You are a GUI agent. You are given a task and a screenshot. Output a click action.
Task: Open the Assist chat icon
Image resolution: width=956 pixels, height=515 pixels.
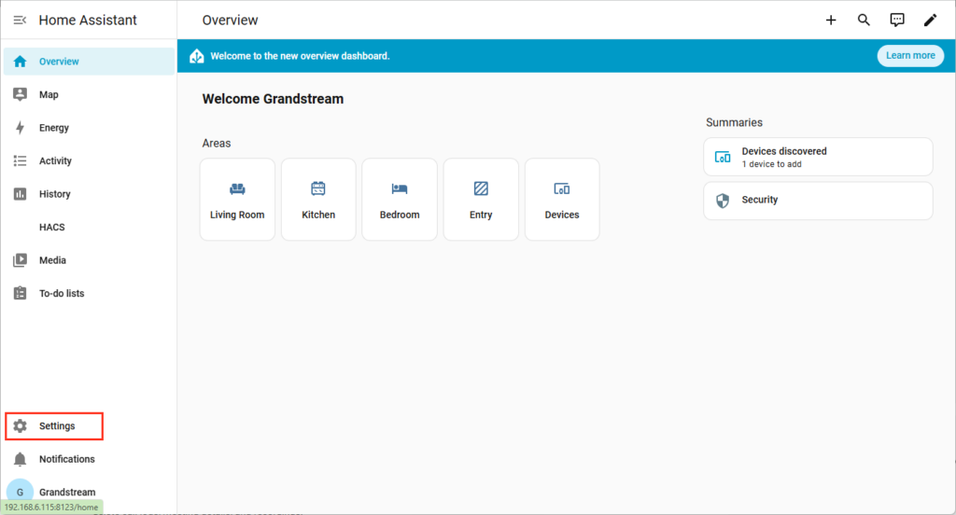[x=897, y=21]
